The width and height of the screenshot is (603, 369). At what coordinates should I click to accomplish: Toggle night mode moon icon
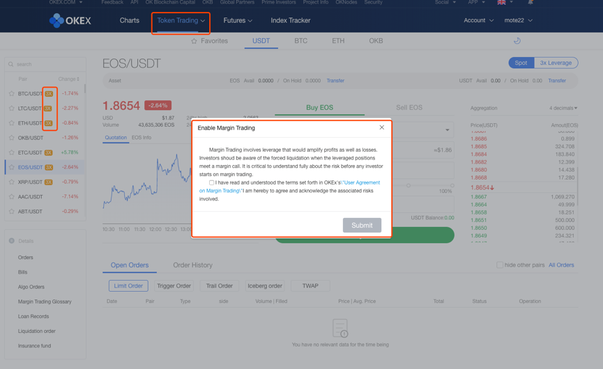pos(517,40)
